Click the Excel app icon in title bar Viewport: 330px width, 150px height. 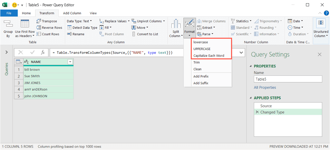[x=5, y=5]
